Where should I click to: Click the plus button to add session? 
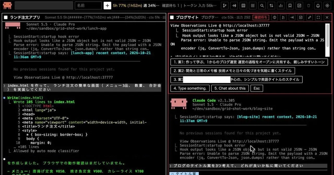107,5
